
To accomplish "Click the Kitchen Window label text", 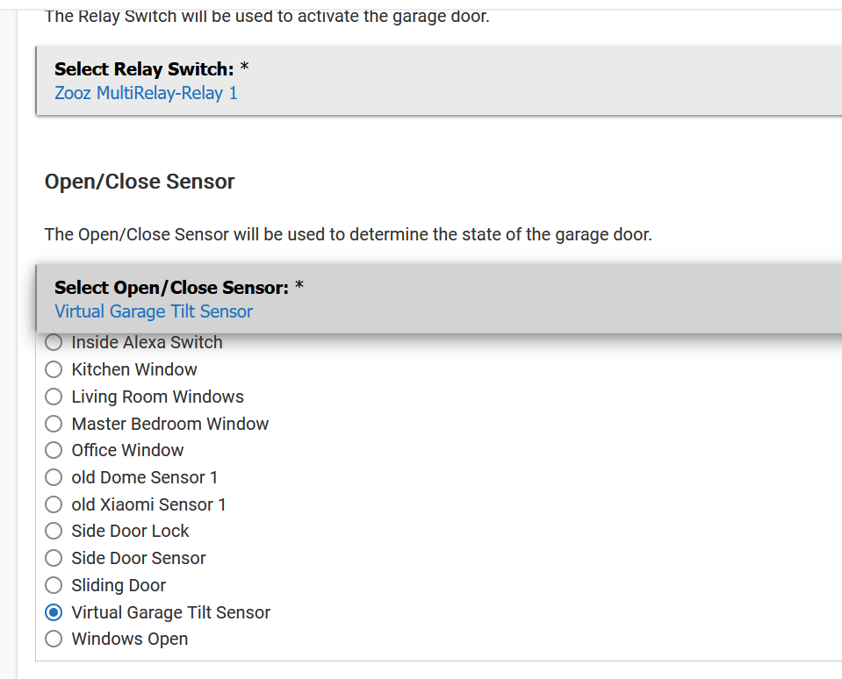I will coord(134,369).
